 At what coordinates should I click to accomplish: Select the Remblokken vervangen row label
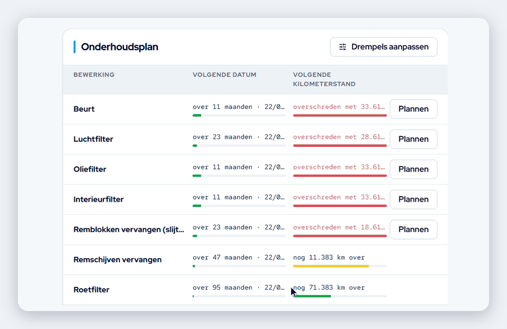pyautogui.click(x=128, y=229)
